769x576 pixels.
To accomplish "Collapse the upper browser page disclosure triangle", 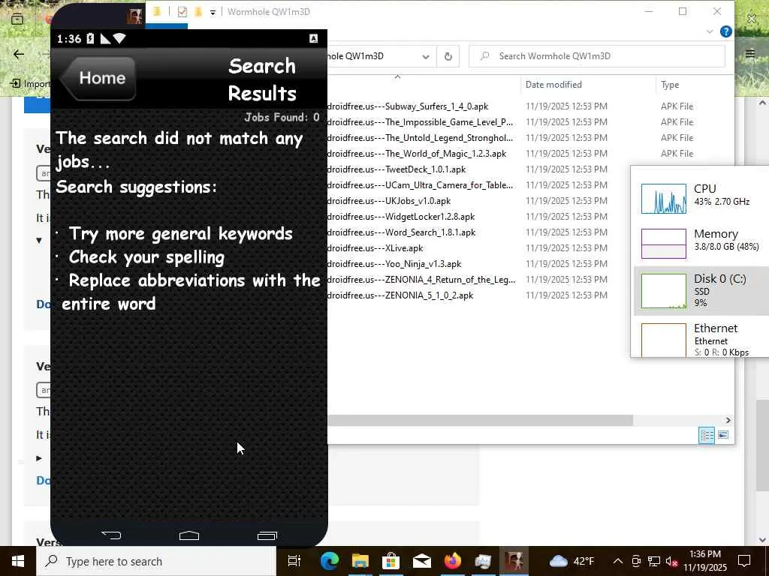I will [39, 241].
